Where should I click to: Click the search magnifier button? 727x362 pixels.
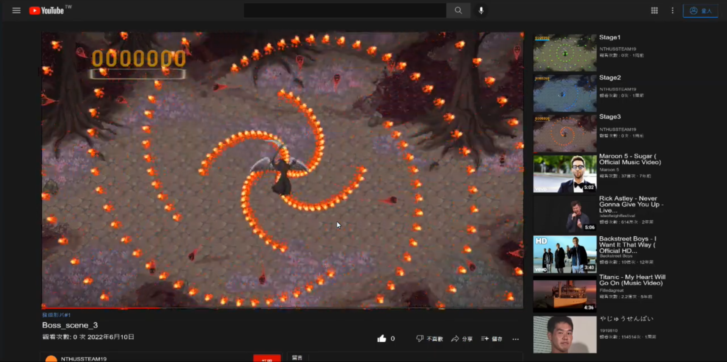click(458, 11)
